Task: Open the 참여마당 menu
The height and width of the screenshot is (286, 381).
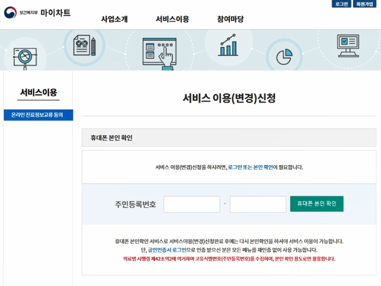Action: click(x=230, y=19)
